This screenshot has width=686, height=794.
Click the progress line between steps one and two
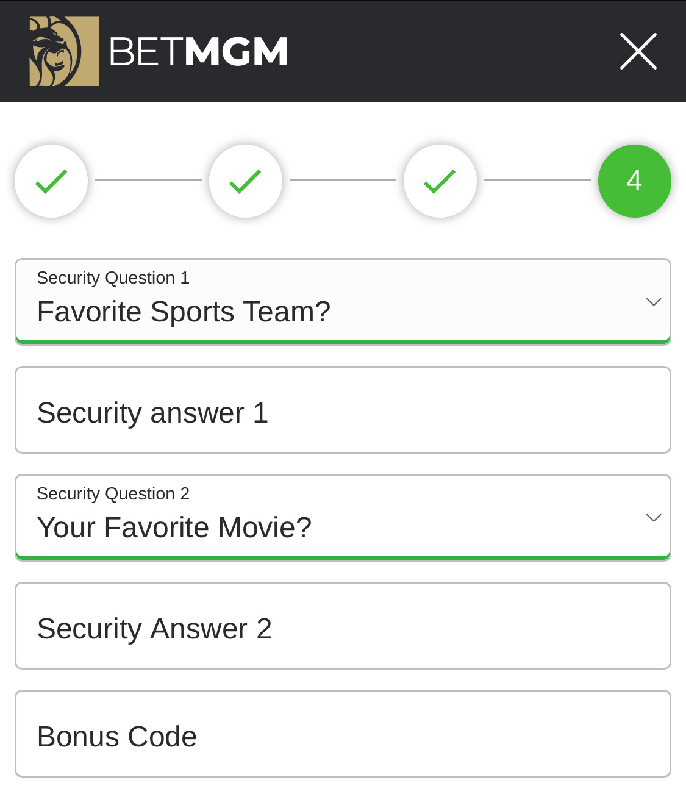pos(148,180)
